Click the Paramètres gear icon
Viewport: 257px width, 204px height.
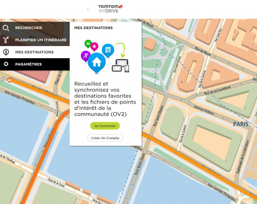pyautogui.click(x=6, y=64)
